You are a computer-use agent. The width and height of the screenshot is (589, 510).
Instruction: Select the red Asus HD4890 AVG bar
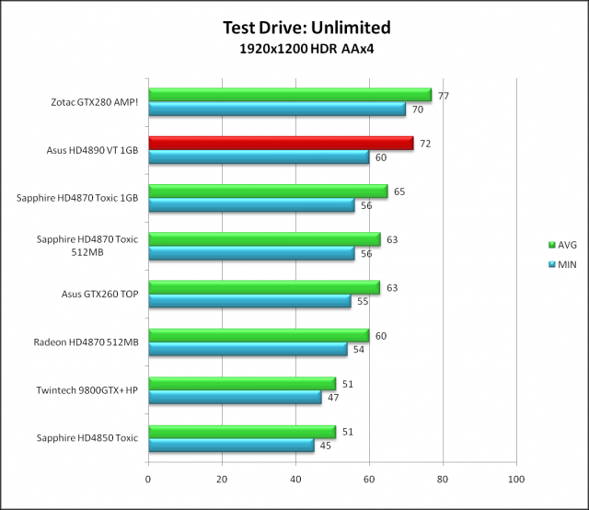coord(281,144)
